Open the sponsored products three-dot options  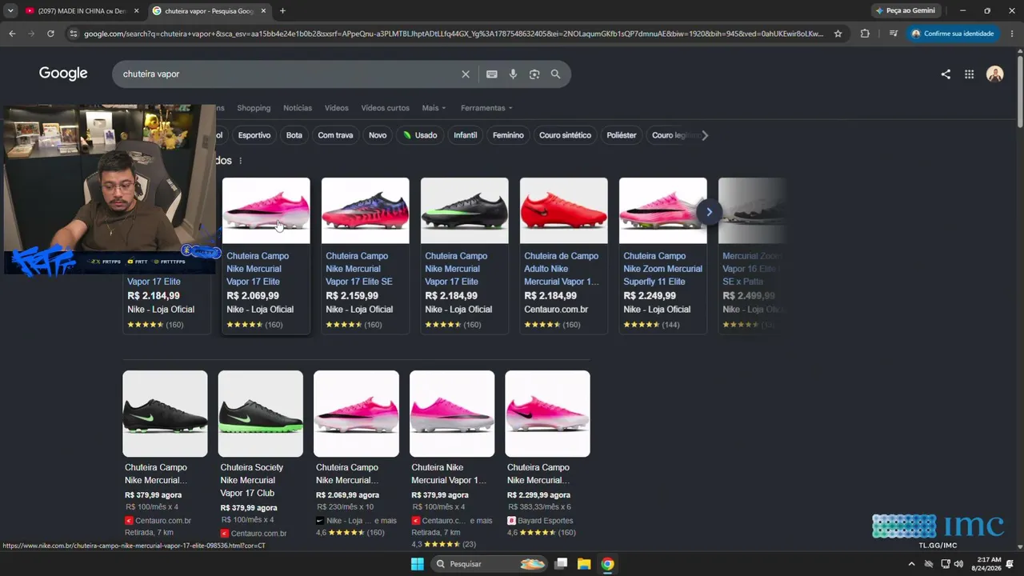tap(240, 161)
